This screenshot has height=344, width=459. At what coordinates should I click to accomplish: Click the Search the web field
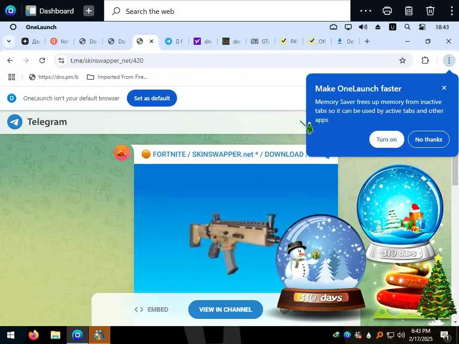[x=227, y=11]
